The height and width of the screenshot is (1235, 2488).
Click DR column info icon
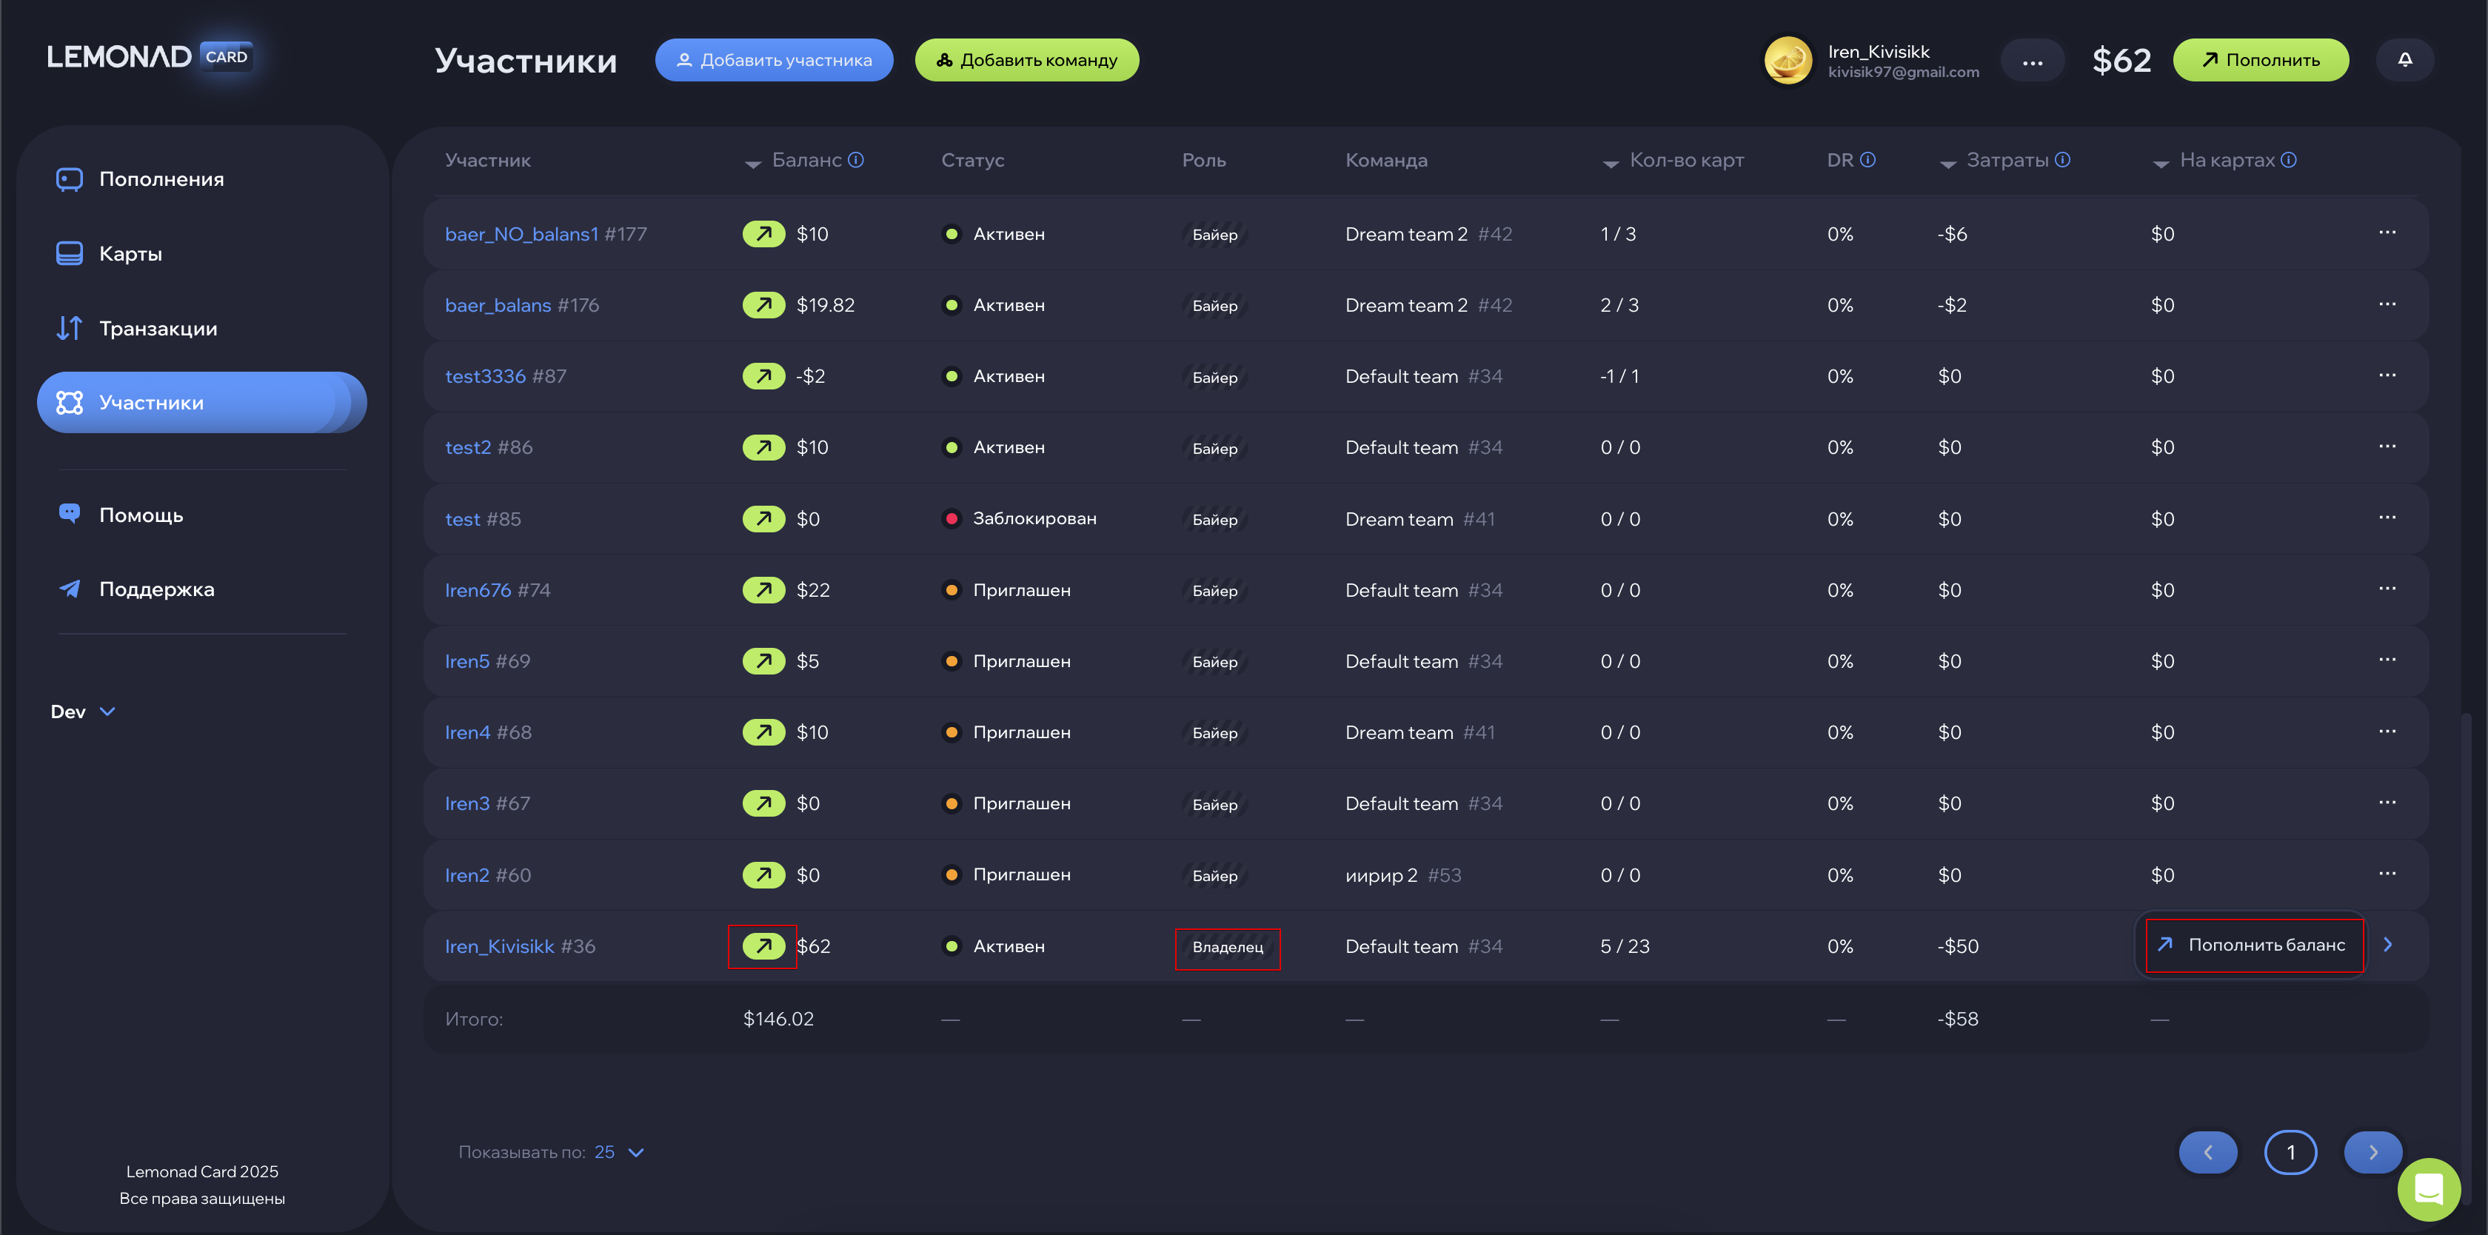click(x=1868, y=160)
